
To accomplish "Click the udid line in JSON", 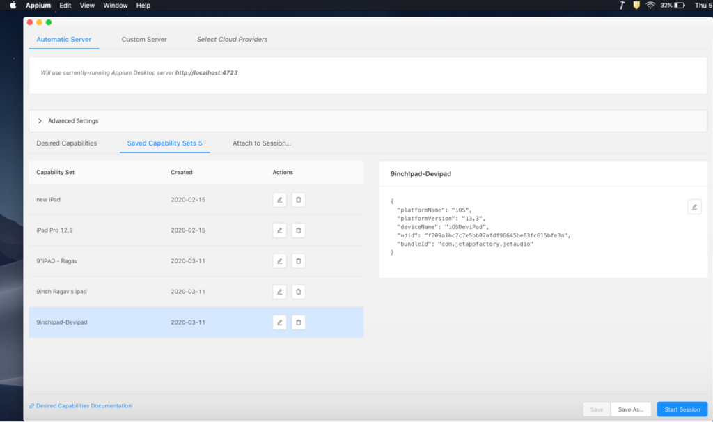I will pyautogui.click(x=483, y=235).
